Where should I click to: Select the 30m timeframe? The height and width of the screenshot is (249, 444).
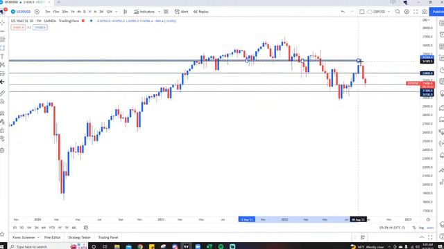pyautogui.click(x=65, y=12)
